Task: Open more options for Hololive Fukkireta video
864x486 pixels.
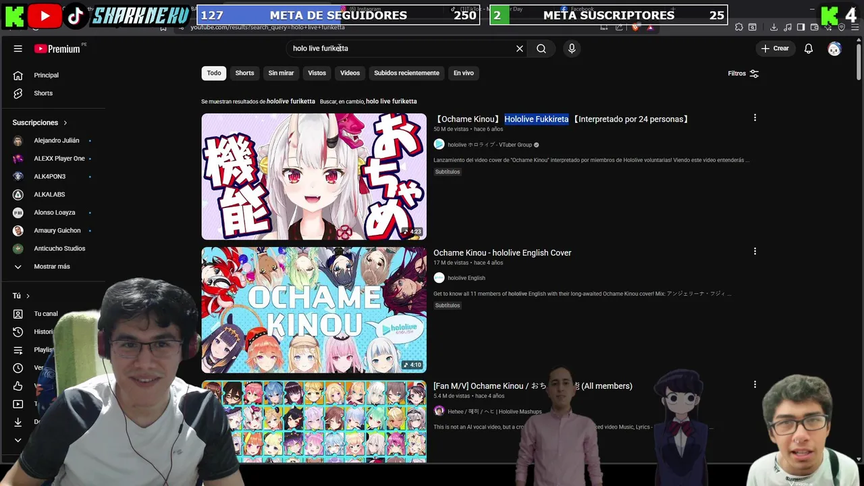Action: pos(755,118)
